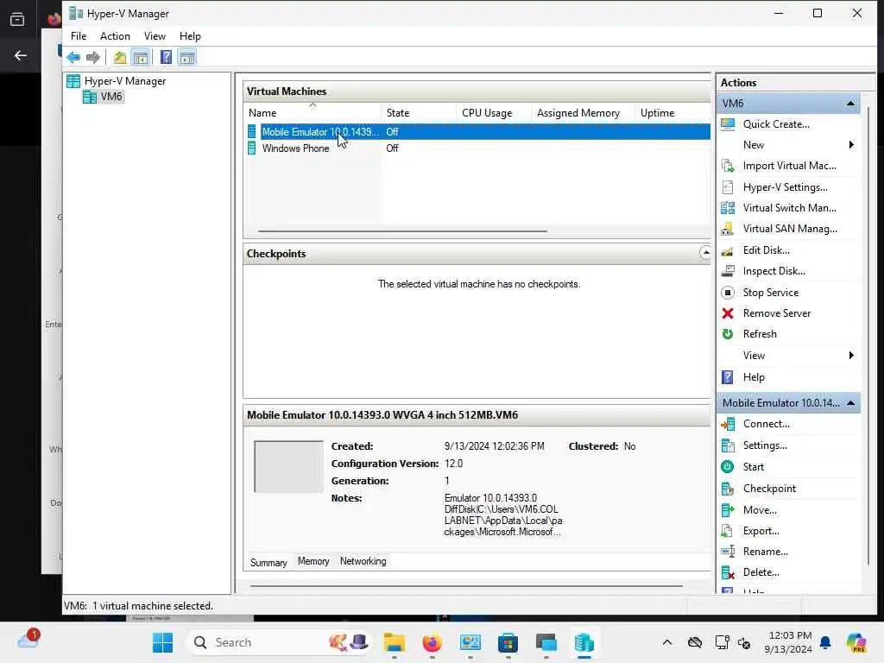
Task: Choose Edit Disk action
Action: tap(767, 250)
